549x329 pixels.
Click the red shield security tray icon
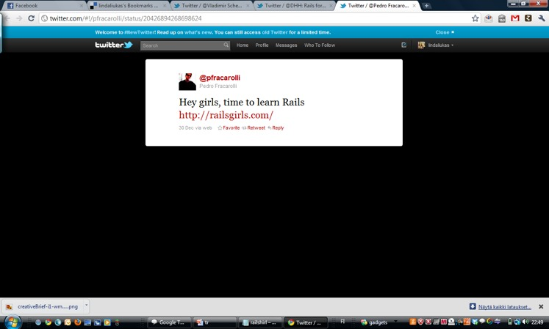coord(420,322)
